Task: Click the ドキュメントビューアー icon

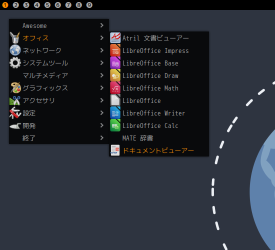Action: (x=115, y=150)
